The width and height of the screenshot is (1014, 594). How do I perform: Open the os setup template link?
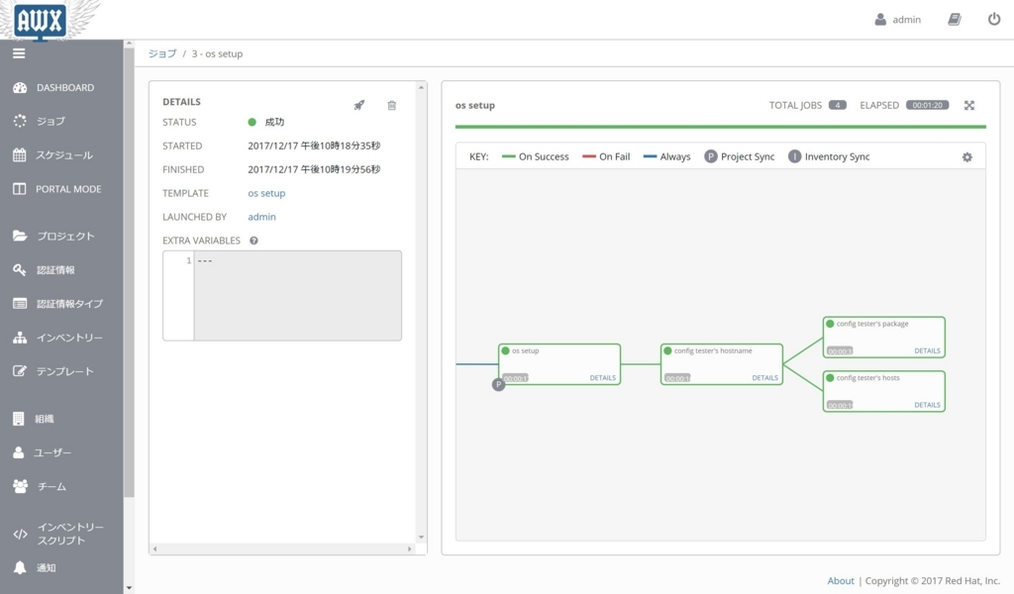coord(266,193)
